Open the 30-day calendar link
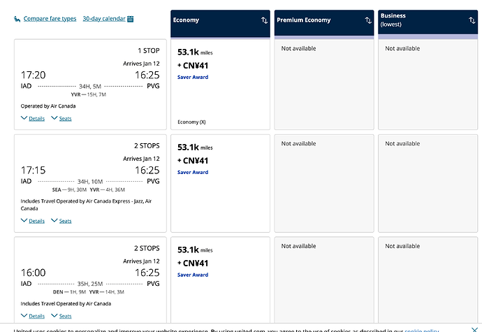Image resolution: width=482 pixels, height=332 pixels. pyautogui.click(x=104, y=19)
